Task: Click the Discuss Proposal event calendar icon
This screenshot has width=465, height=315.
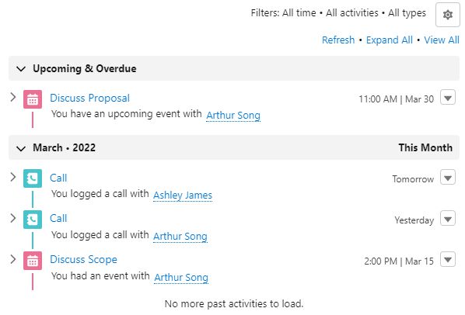Action: click(x=33, y=99)
